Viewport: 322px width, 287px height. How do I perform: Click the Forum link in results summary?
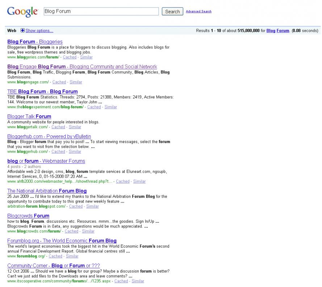[283, 30]
